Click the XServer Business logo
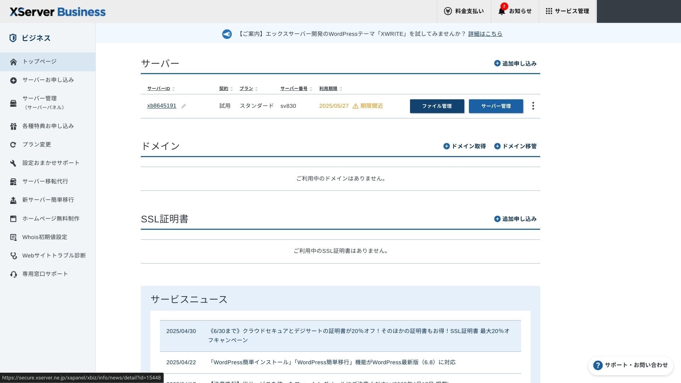The image size is (681, 383). coord(57,12)
